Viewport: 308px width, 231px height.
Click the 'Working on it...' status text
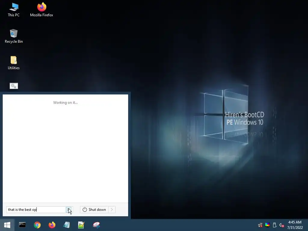click(x=65, y=103)
